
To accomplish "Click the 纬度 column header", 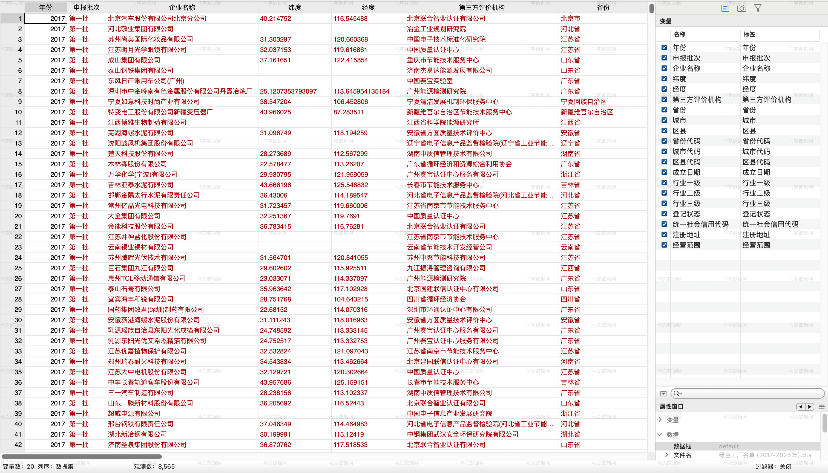I will [295, 7].
